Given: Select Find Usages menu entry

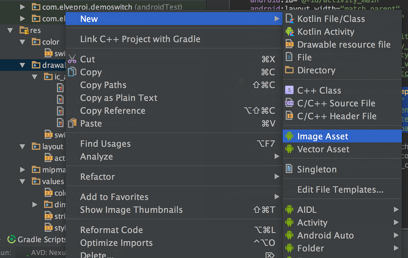Looking at the screenshot, I should pos(105,143).
